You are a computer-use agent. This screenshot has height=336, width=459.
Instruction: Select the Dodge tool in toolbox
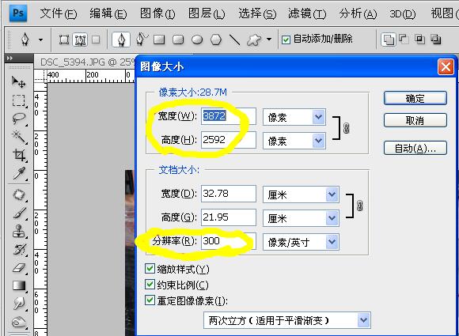point(19,322)
